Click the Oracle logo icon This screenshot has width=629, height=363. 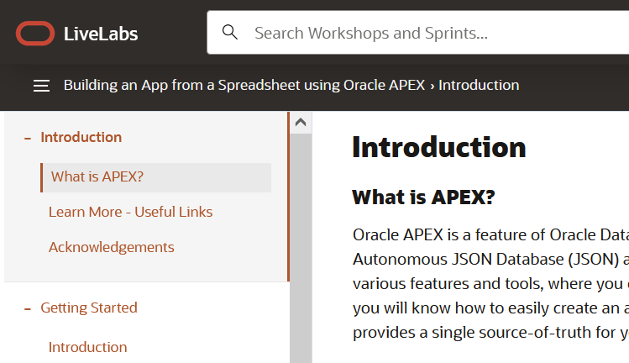click(35, 34)
